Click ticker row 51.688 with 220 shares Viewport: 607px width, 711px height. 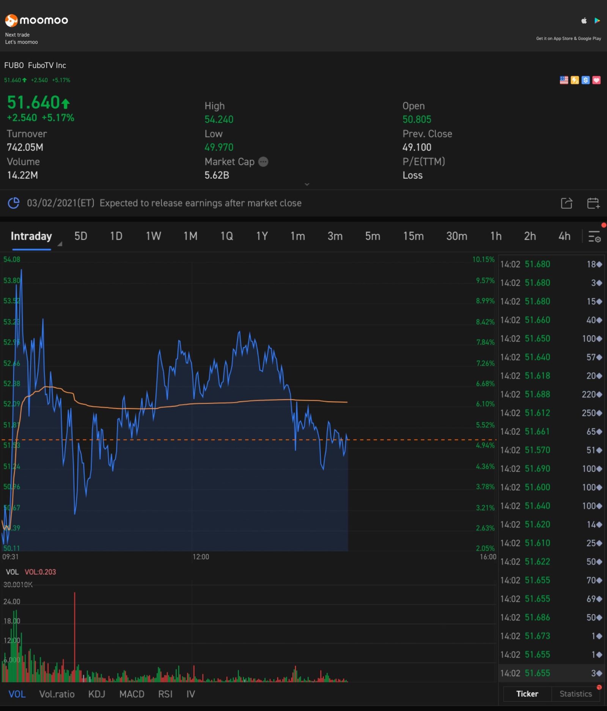pyautogui.click(x=551, y=394)
